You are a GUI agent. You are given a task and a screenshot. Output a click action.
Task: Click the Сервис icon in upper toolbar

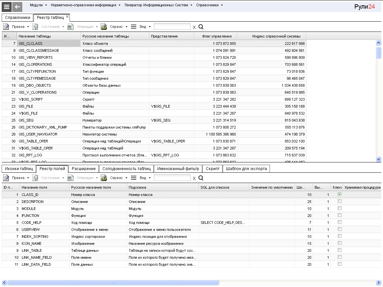104,27
